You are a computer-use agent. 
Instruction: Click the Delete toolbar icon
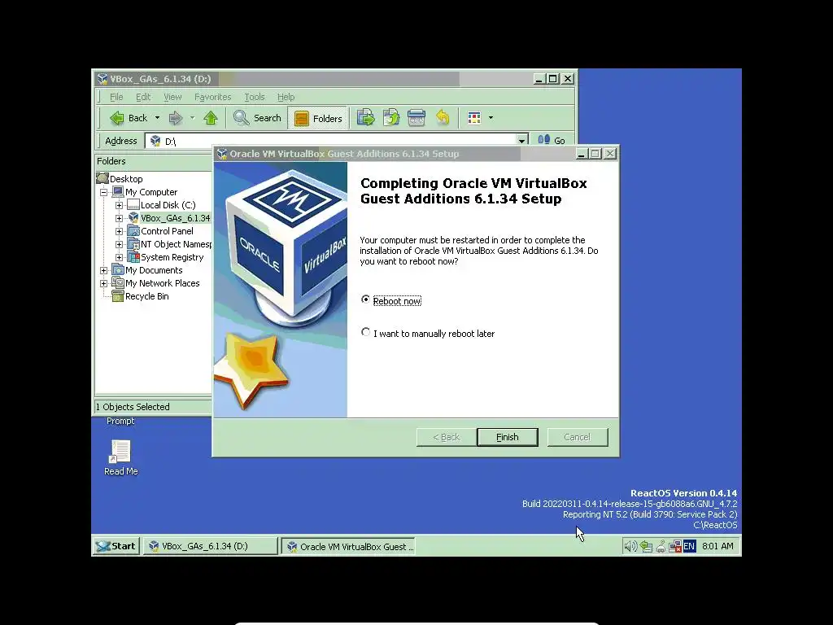pyautogui.click(x=416, y=118)
